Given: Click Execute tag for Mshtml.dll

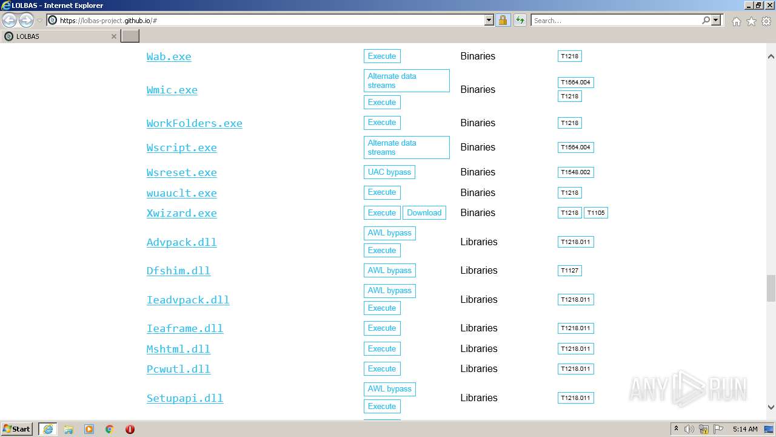Looking at the screenshot, I should tap(382, 348).
